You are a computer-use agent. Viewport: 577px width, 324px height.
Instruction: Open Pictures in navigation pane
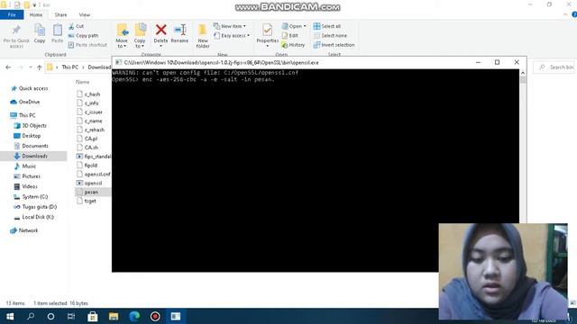coord(27,176)
